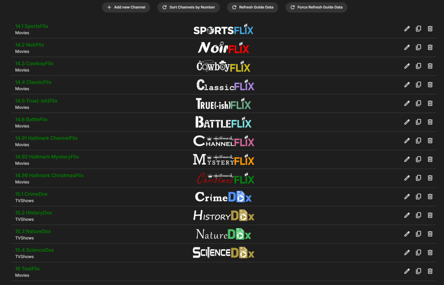The width and height of the screenshot is (444, 285).
Task: Click Sort Channels by Number
Action: [188, 7]
